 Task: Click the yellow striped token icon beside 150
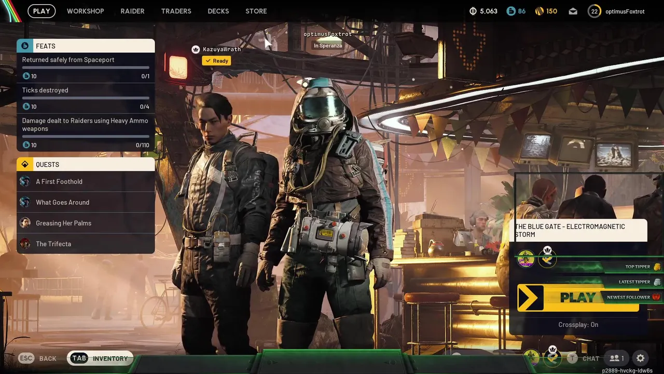539,11
